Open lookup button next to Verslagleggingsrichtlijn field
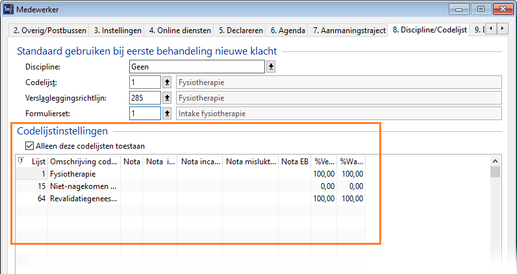517x274 pixels. pyautogui.click(x=167, y=98)
